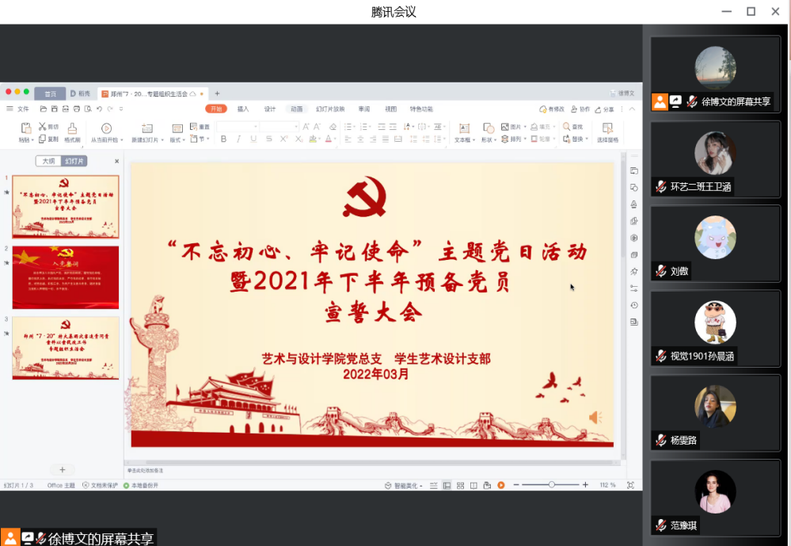This screenshot has width=791, height=546.
Task: Open the Design (设计) ribbon tab
Action: (x=270, y=109)
